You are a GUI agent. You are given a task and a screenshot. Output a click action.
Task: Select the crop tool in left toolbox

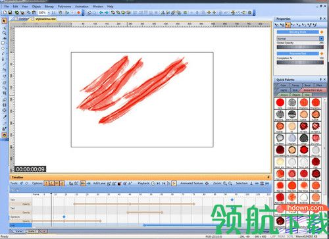[x=4, y=93]
